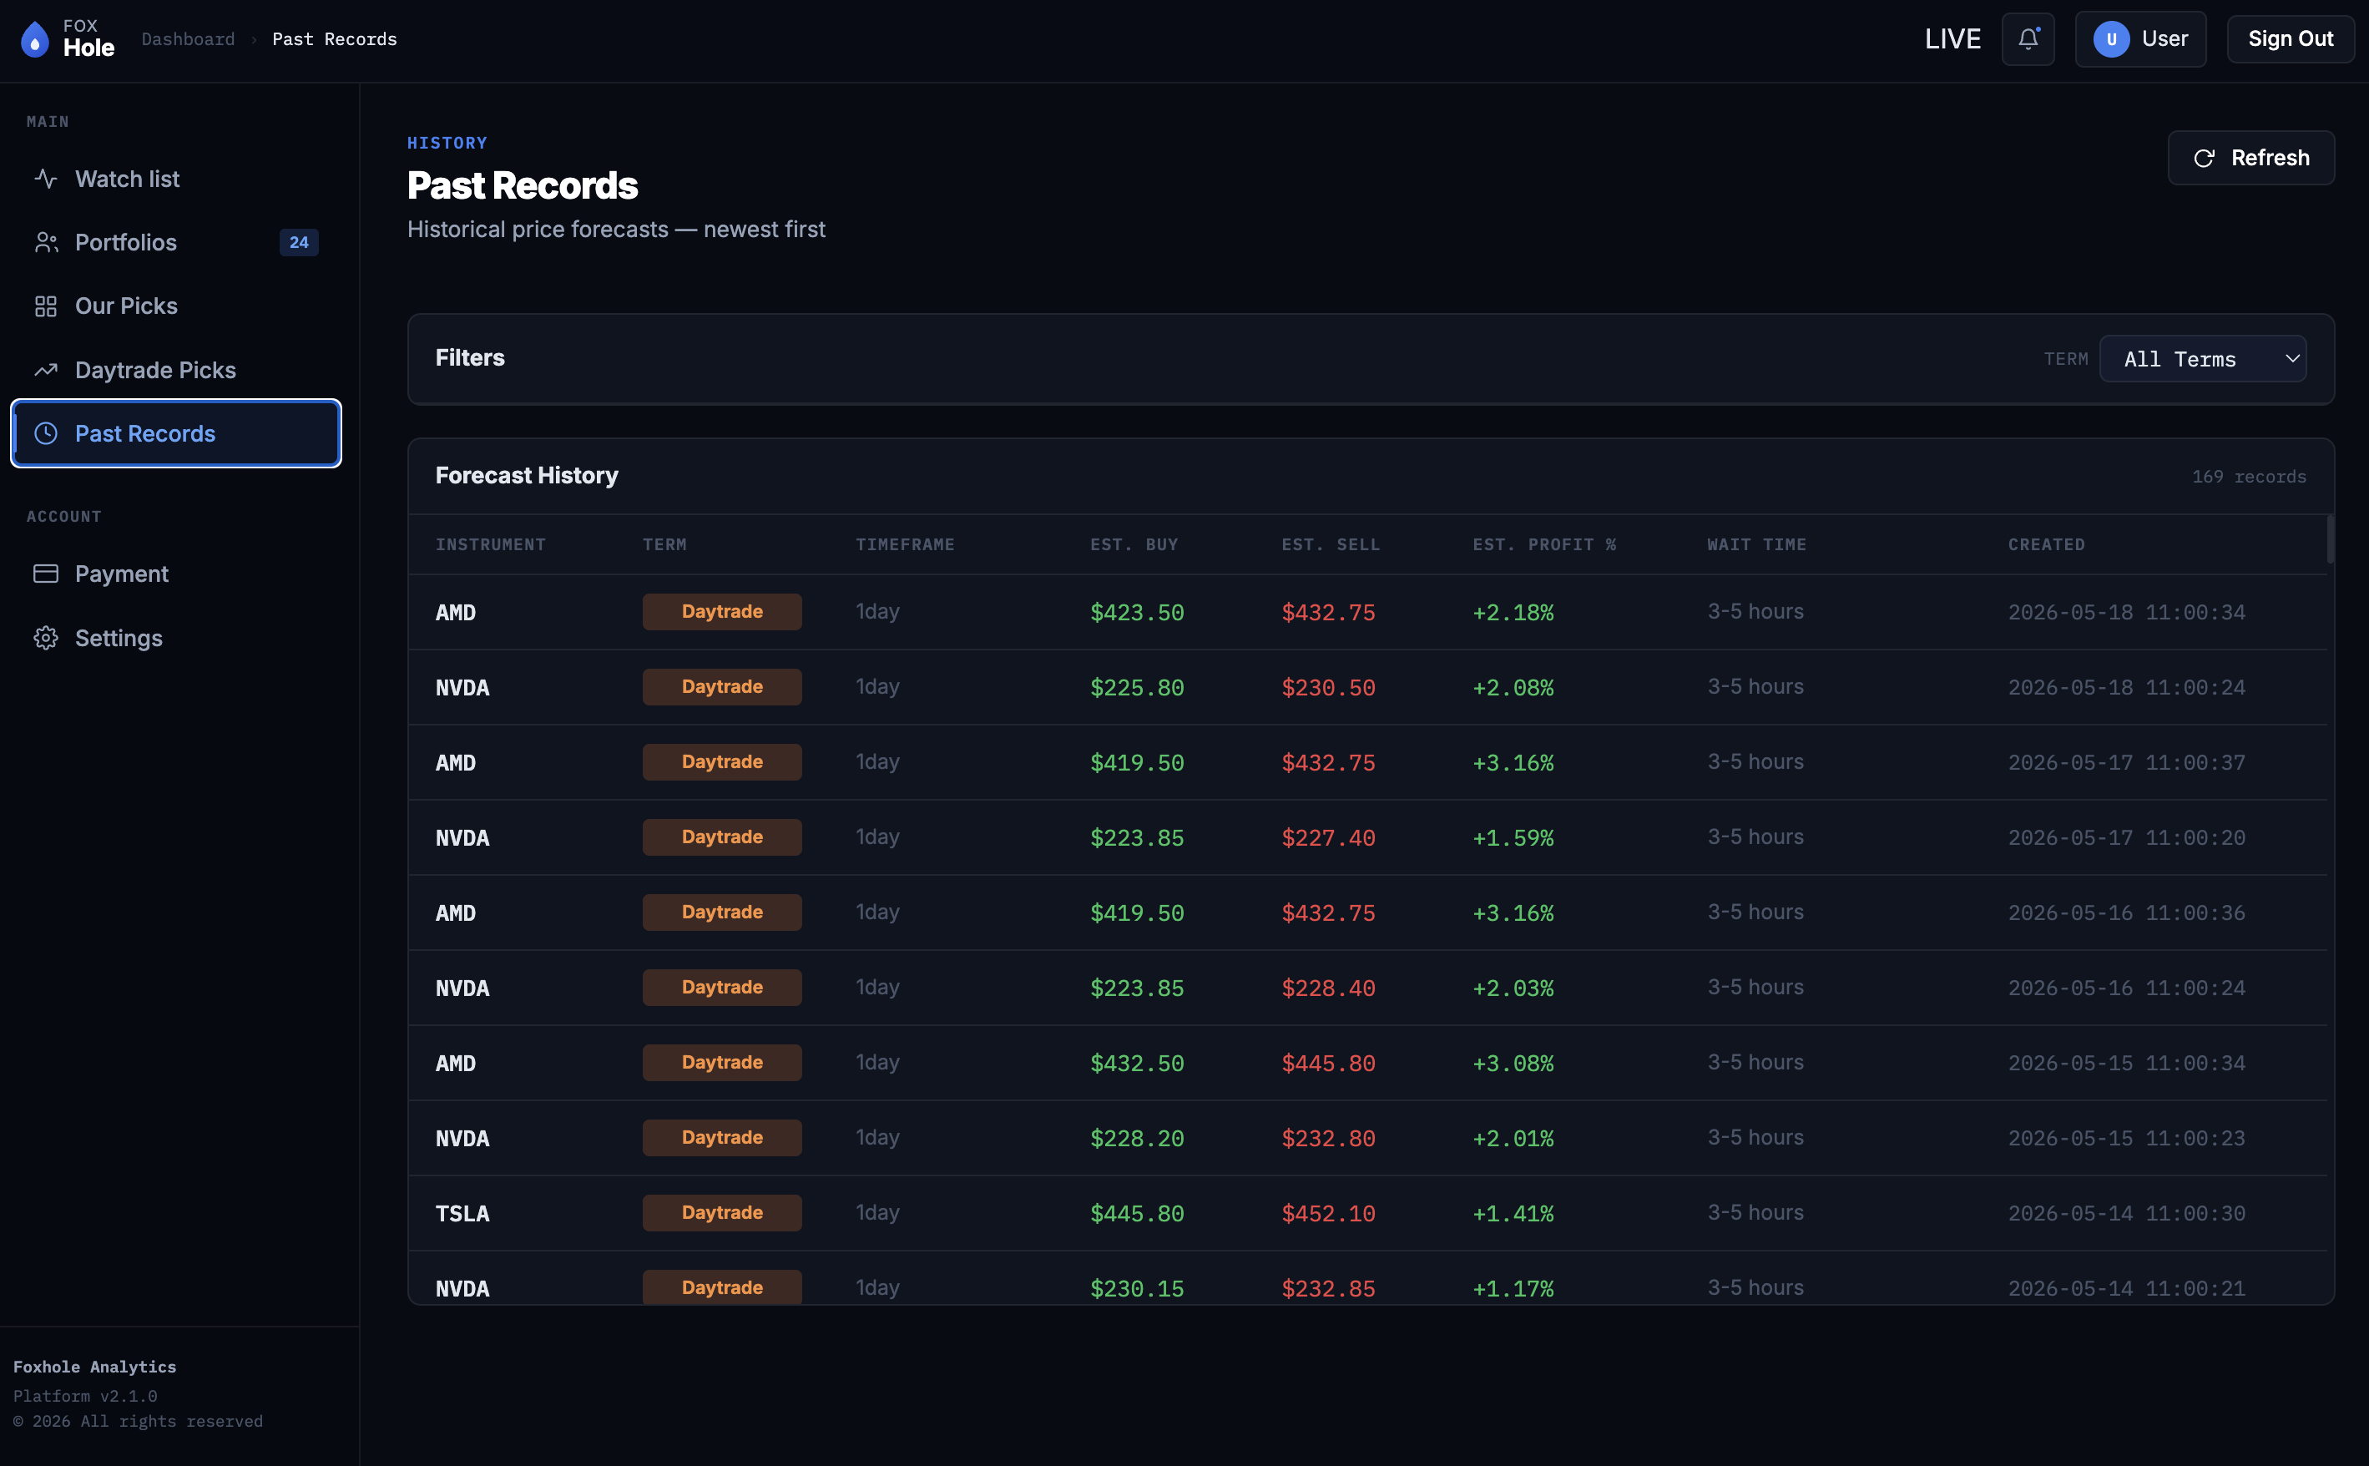Click timestamp 2026-05-18 11:00:24
The width and height of the screenshot is (2369, 1466).
coord(2127,687)
